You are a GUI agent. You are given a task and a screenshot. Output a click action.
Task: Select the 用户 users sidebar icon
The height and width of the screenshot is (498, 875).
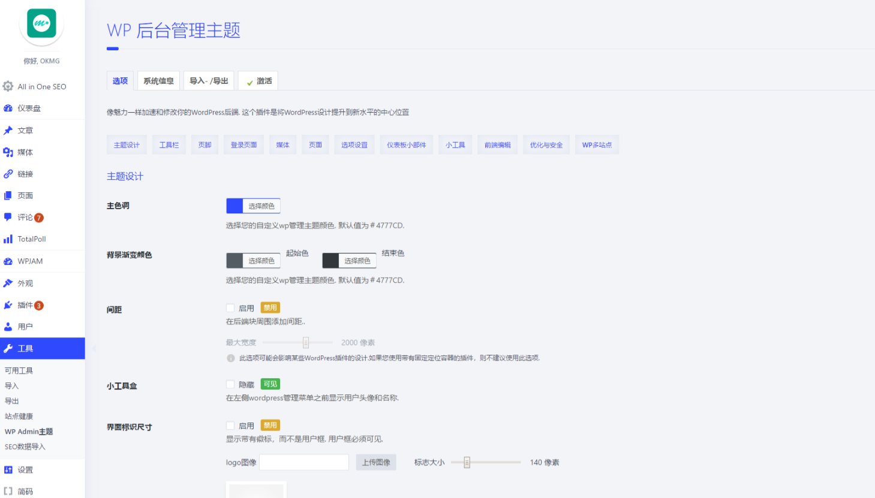pos(8,326)
